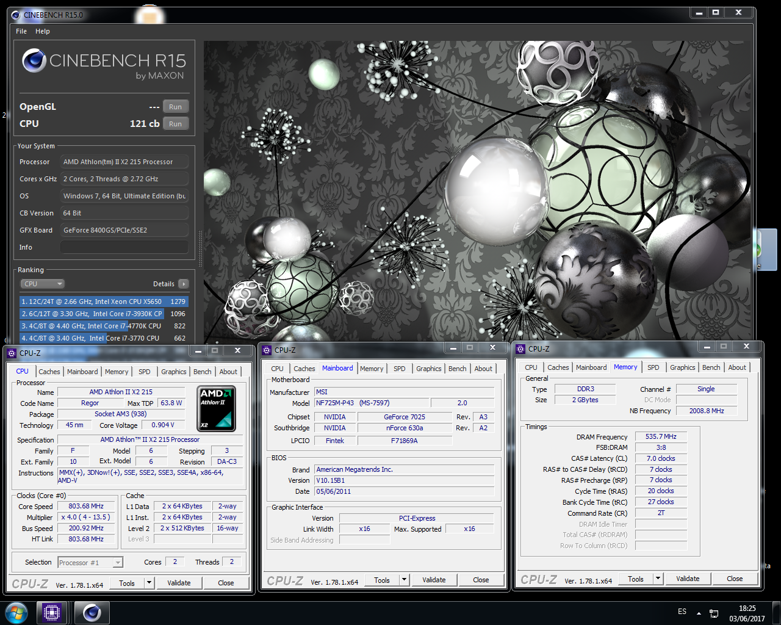Select CPU-Z taskbar icon
Screen dimensions: 781x625
pos(51,612)
